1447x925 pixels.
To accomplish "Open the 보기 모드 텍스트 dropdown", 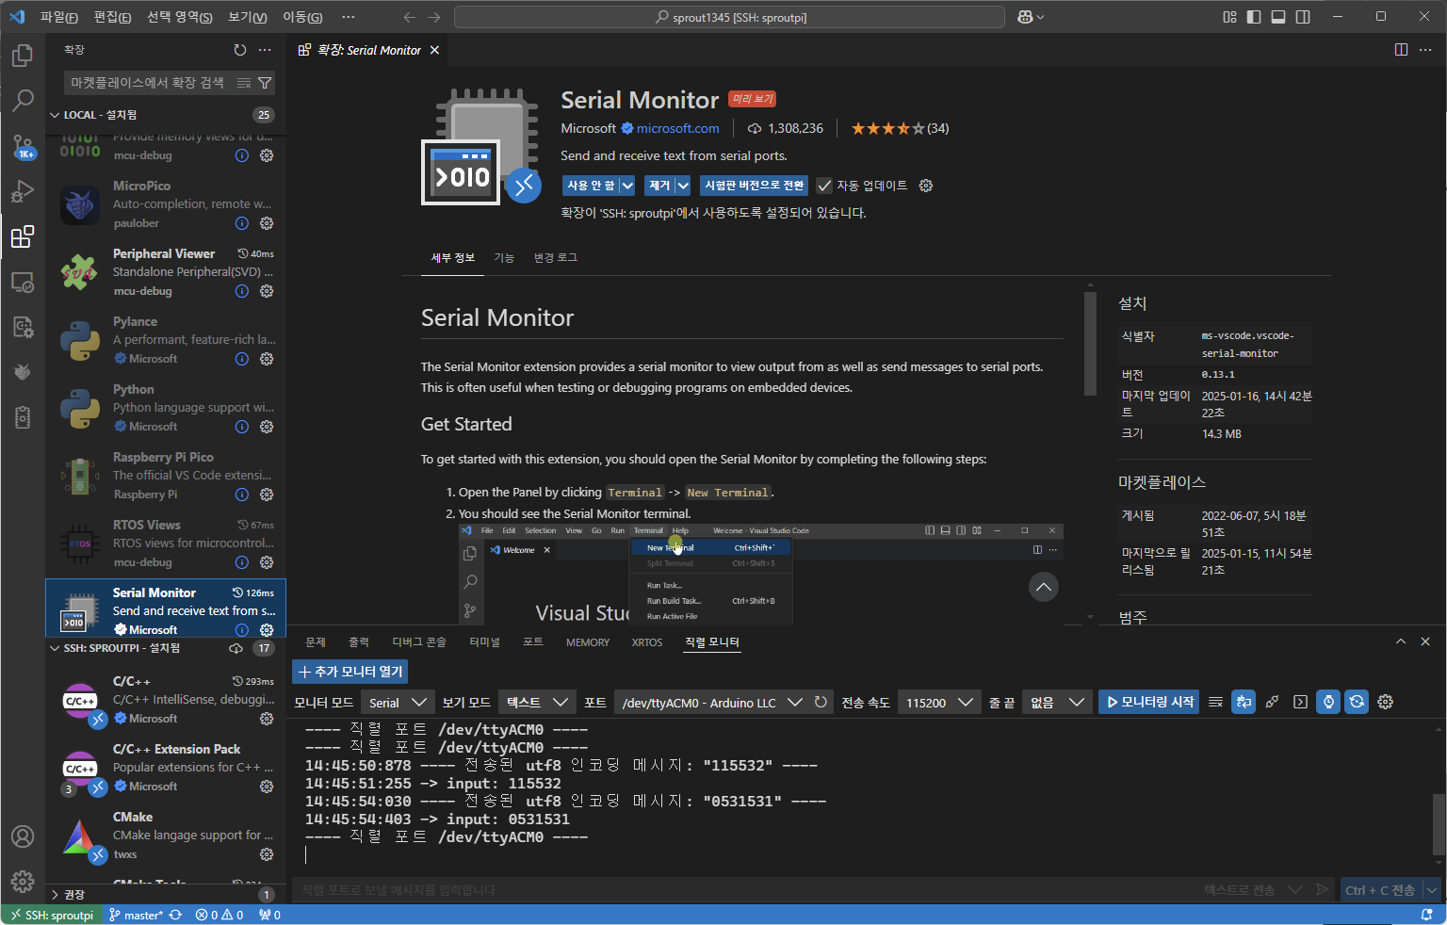I will 536,703.
